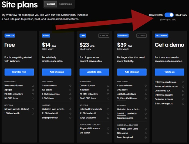
Task: Show info for Enterprise support
Action: point(183,104)
